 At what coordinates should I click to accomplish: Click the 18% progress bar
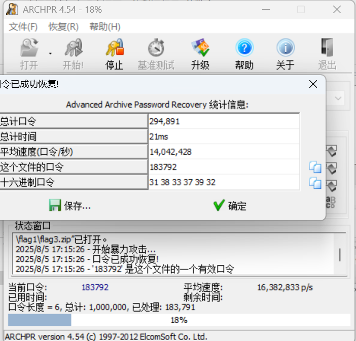click(179, 320)
